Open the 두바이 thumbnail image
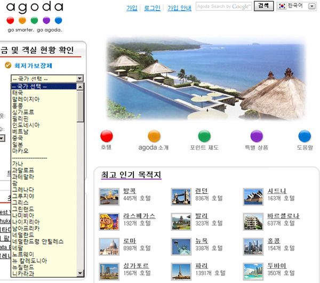Viewport: 320px width, 283px height. pyautogui.click(x=253, y=272)
